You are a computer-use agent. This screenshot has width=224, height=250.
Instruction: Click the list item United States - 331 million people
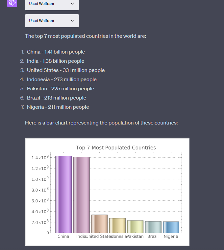(x=65, y=70)
